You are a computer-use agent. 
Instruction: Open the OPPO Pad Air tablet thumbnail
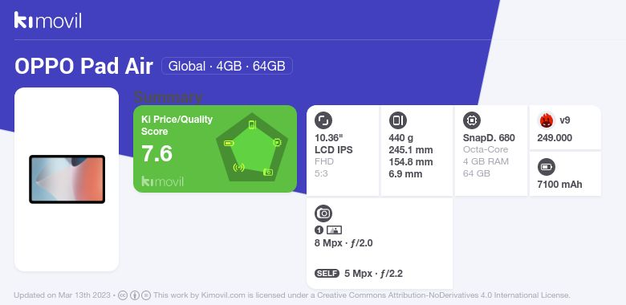coord(67,179)
